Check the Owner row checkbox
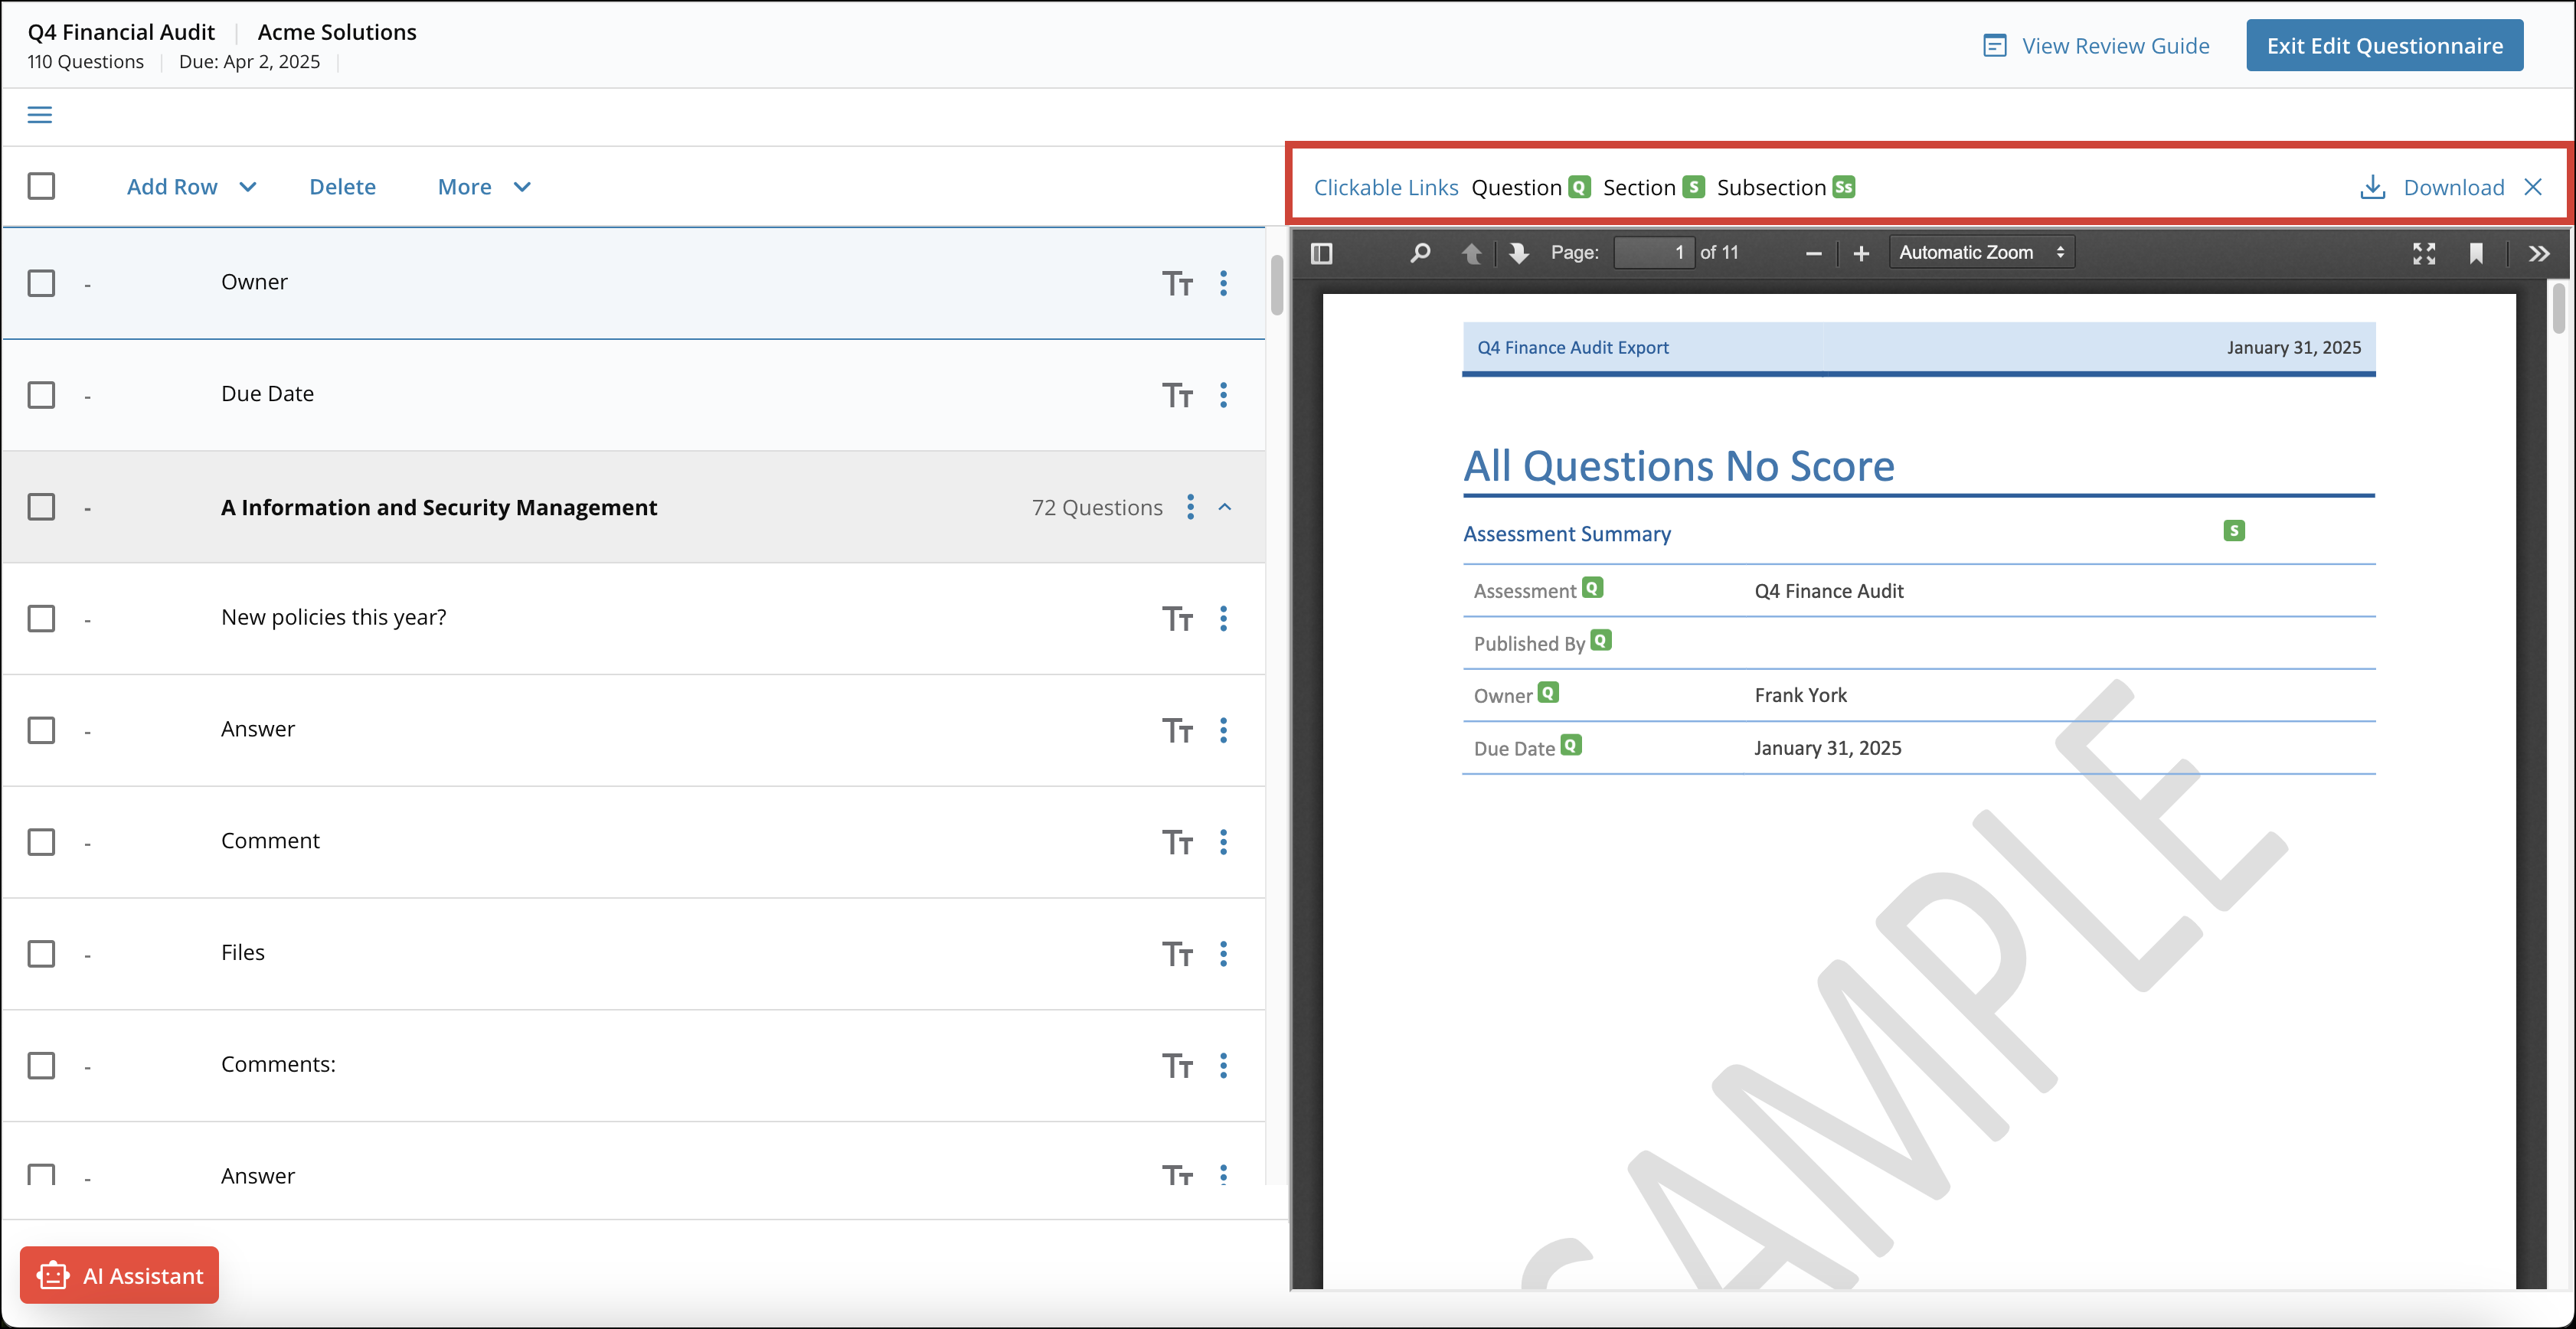 [41, 283]
